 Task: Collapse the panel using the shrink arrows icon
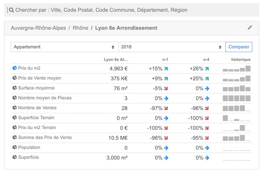(250, 28)
